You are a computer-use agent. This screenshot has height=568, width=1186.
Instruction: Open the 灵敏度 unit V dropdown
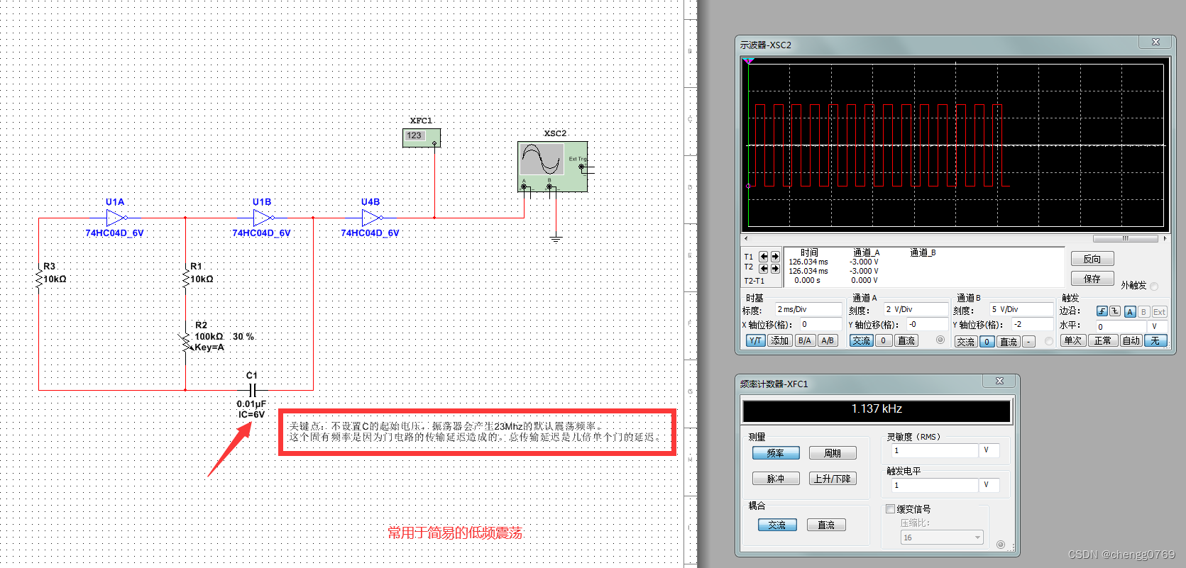[990, 450]
